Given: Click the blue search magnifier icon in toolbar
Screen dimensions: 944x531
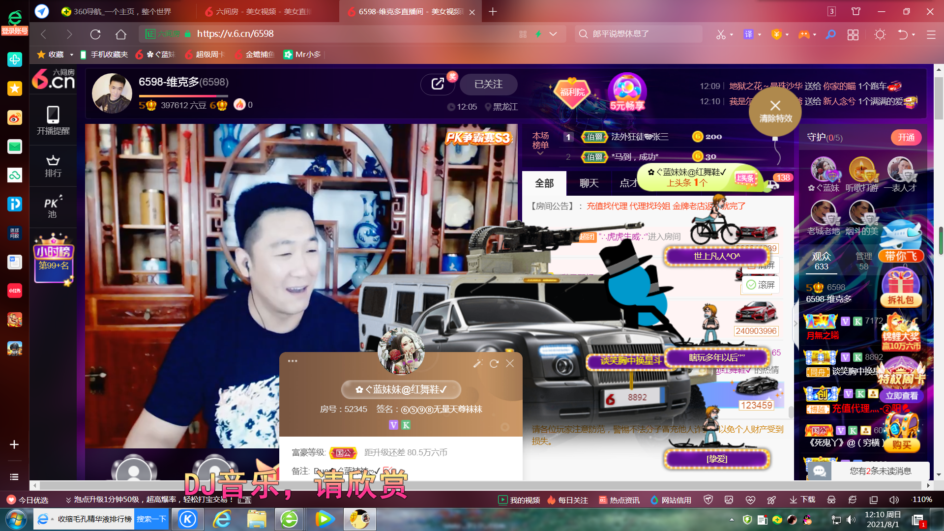Looking at the screenshot, I should [830, 34].
